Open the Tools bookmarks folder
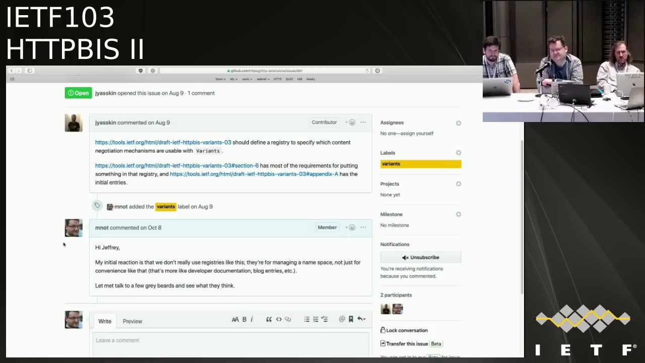Image resolution: width=645 pixels, height=363 pixels. click(220, 79)
